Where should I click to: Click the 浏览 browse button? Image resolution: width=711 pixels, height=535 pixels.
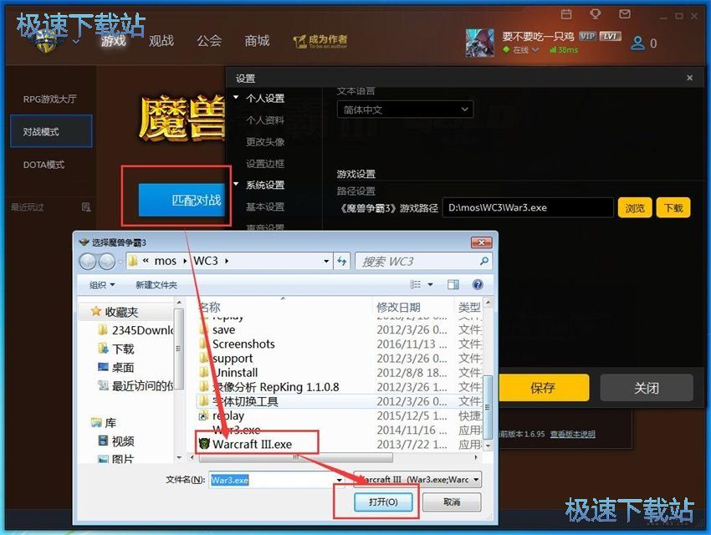635,208
